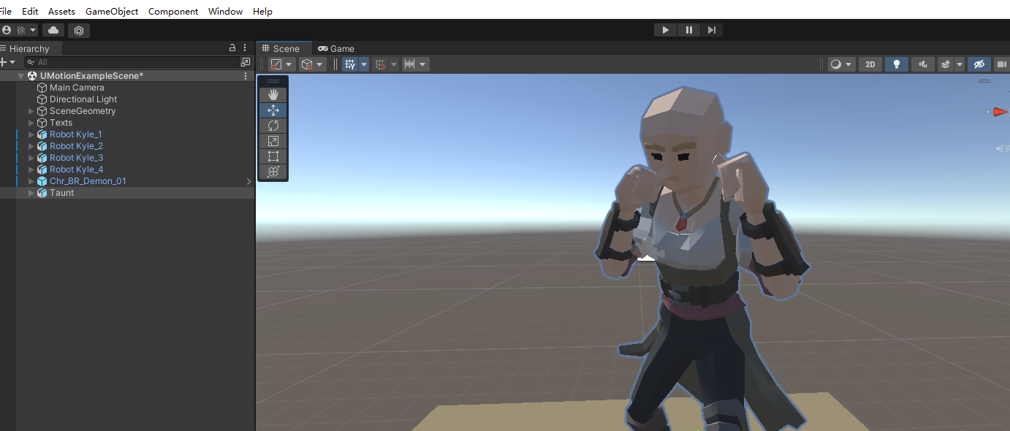This screenshot has width=1010, height=431.
Task: Expand Robot Kyle_2 prefab
Action: pos(31,146)
